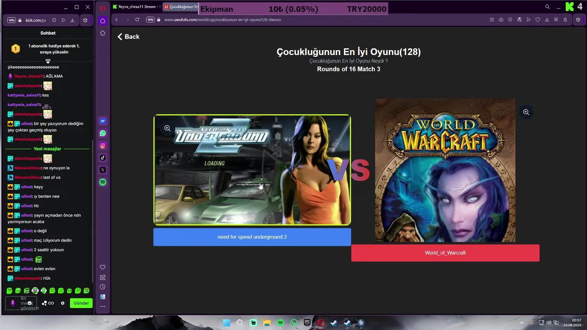Image resolution: width=587 pixels, height=330 pixels.
Task: Add page to bookmarks heart icon
Action: [537, 20]
